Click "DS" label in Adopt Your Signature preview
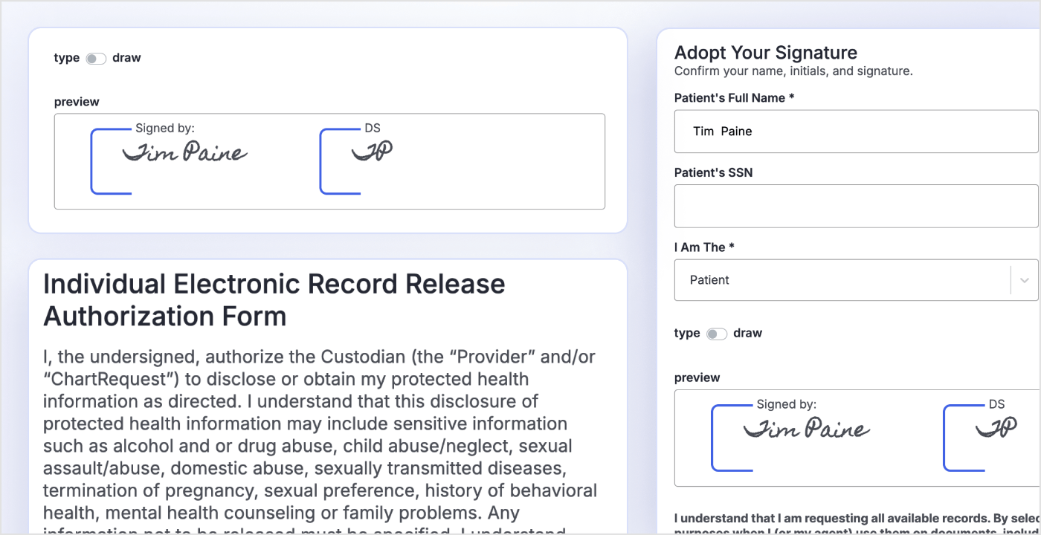 pos(996,404)
